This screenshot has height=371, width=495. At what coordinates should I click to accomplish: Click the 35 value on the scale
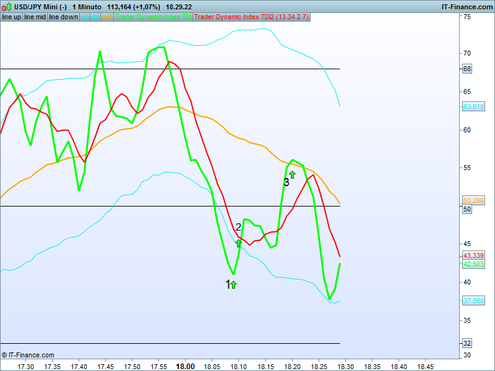467,320
